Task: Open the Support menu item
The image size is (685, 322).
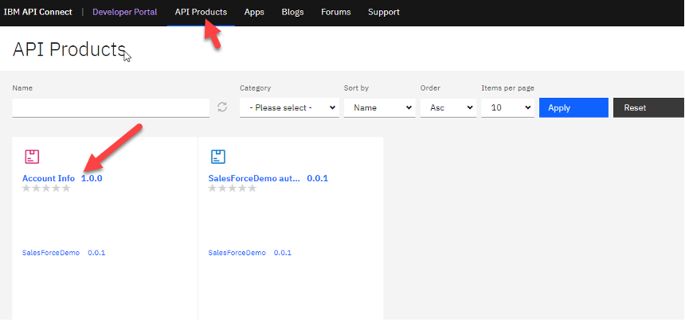Action: tap(384, 12)
